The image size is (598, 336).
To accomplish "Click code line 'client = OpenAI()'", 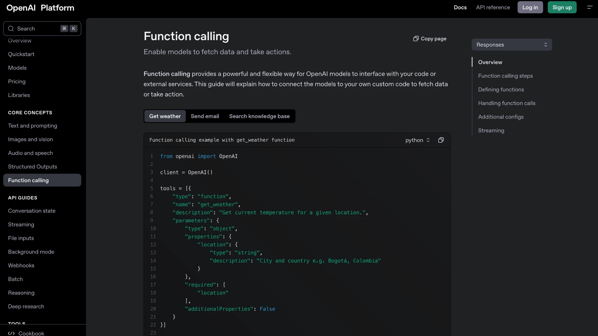I will pyautogui.click(x=186, y=172).
